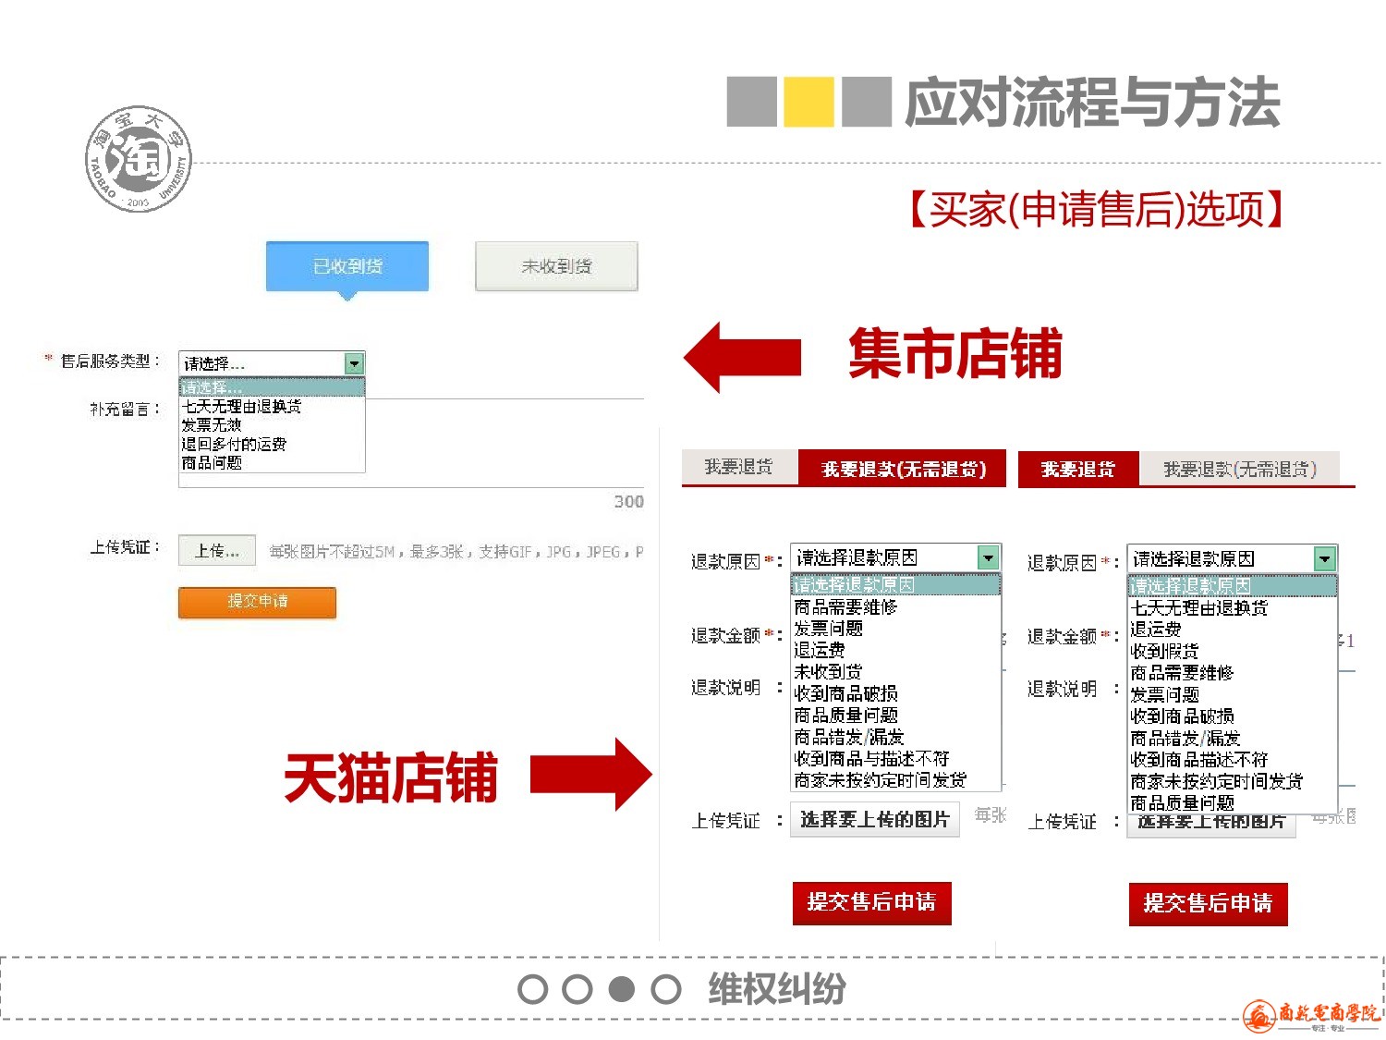Select highlighted 请选择... option in service list
Viewport: 1386px width, 1040px height.
pos(272,387)
